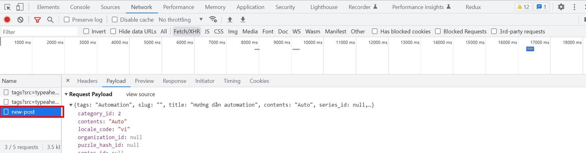
Task: Switch to the Console tab
Action: 80,7
